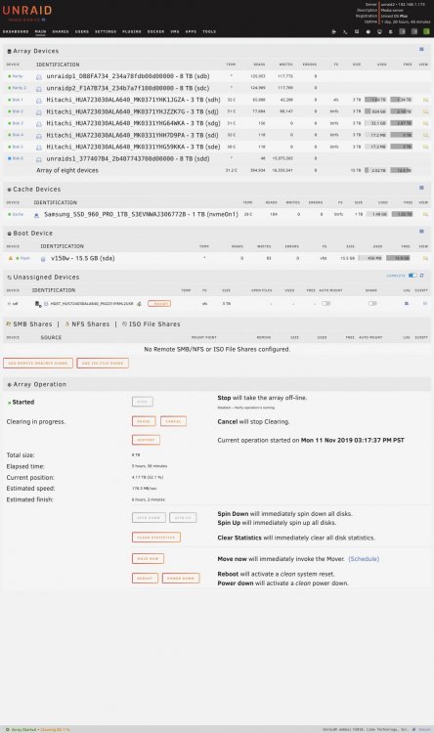Click the Move Now button
The image size is (434, 733).
click(x=148, y=559)
